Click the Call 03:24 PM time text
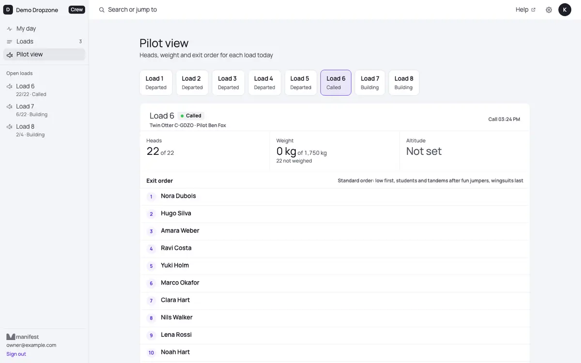Image resolution: width=581 pixels, height=363 pixels. pyautogui.click(x=504, y=119)
